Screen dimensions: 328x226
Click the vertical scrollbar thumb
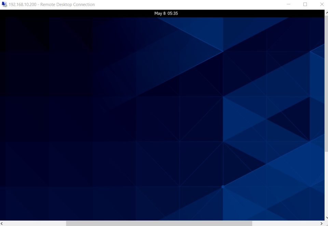(326, 84)
